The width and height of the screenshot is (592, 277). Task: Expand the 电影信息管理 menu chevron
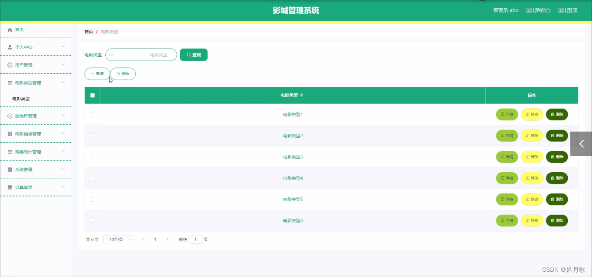63,133
